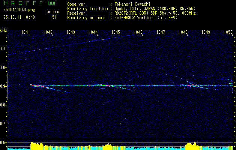
Task: Click frequency axis label 1.1
Action: pos(3,49)
